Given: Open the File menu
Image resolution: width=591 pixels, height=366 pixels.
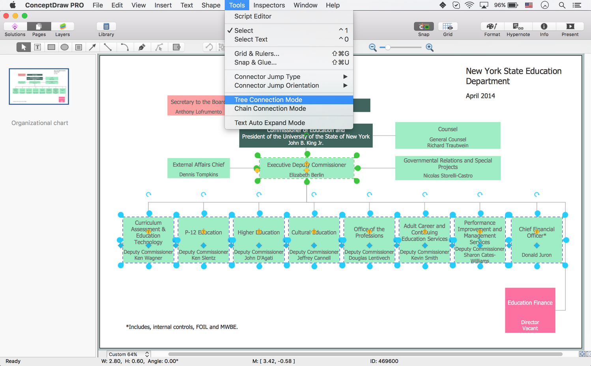Looking at the screenshot, I should click(x=97, y=5).
